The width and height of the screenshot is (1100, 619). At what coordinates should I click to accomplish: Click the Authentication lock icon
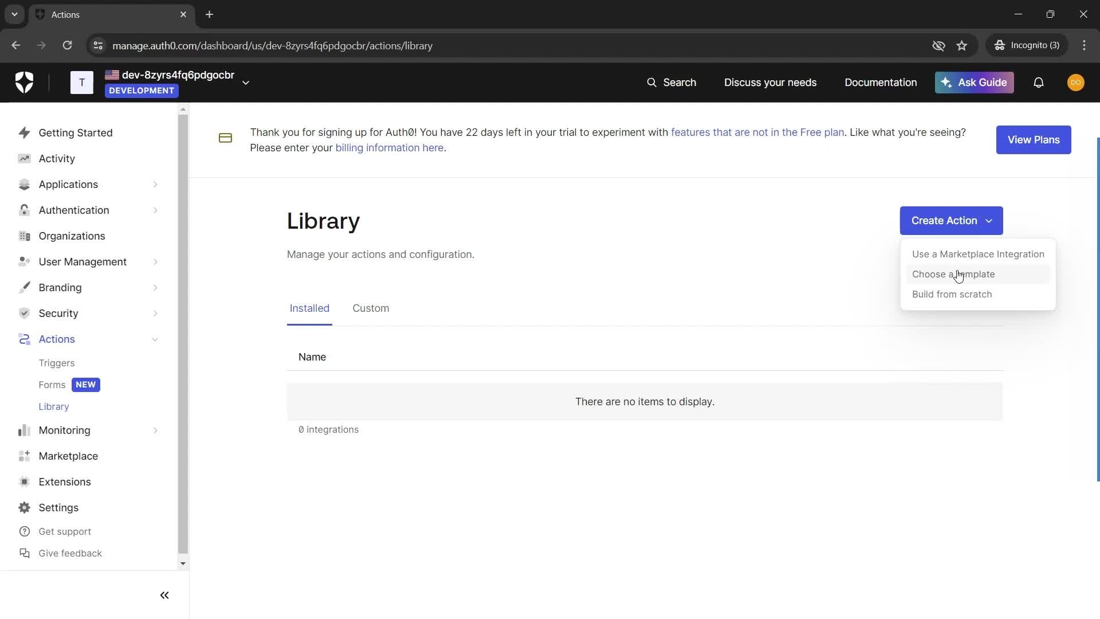pyautogui.click(x=24, y=210)
